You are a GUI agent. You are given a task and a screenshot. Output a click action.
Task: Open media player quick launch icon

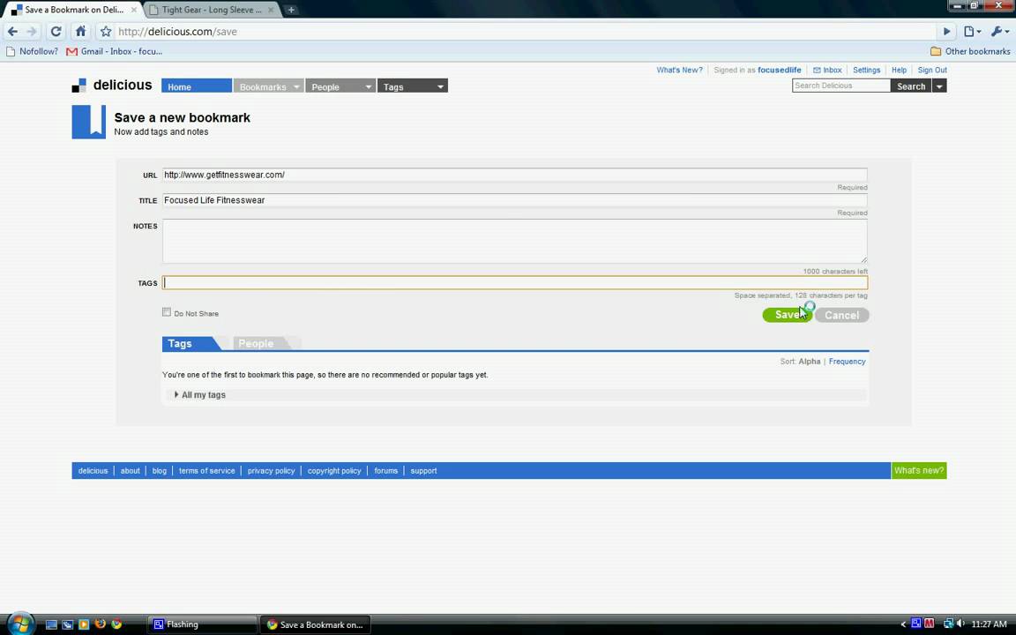pyautogui.click(x=84, y=624)
